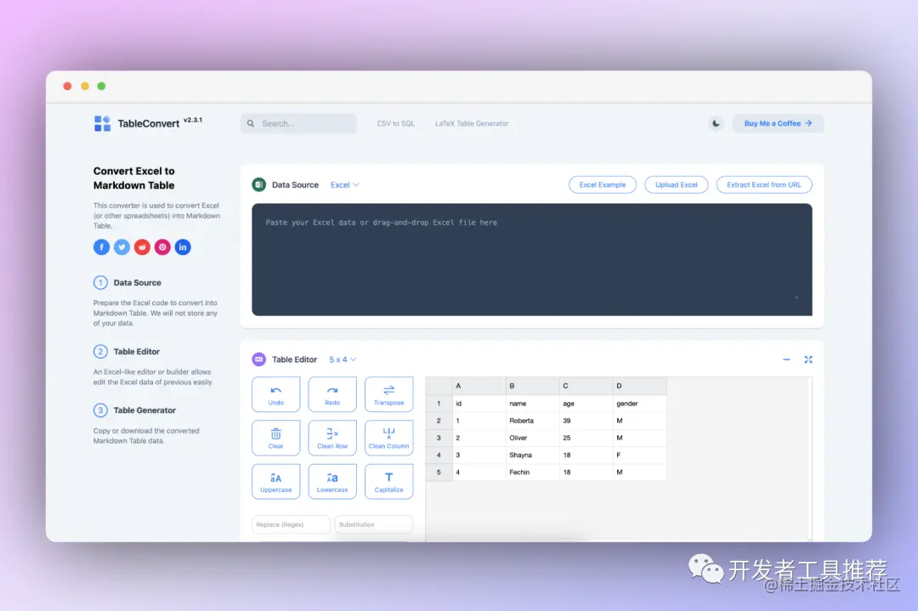Screen dimensions: 918x611
Task: Transpose the table
Action: (388, 394)
